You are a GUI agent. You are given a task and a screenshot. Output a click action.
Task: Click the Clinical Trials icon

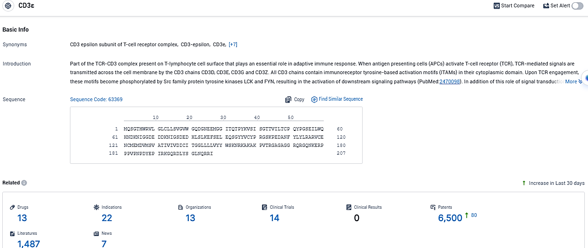[x=264, y=207]
